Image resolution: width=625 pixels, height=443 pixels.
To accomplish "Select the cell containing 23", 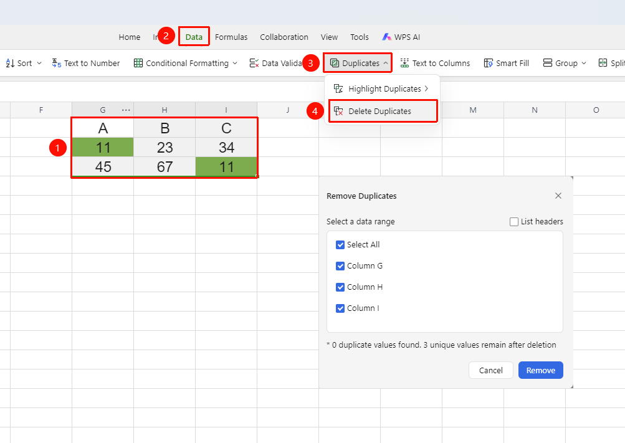I will click(x=165, y=148).
